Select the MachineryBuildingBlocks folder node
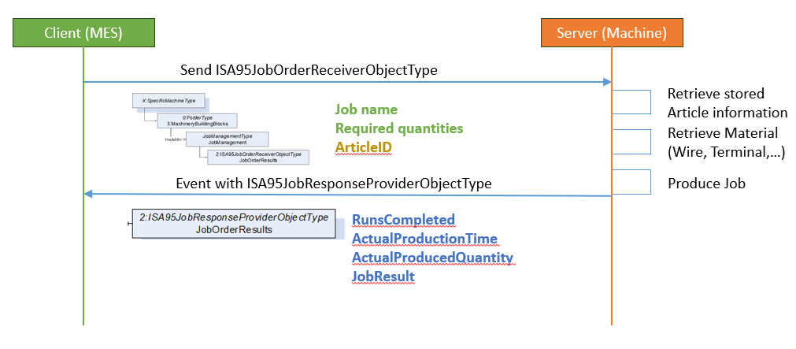 (197, 120)
